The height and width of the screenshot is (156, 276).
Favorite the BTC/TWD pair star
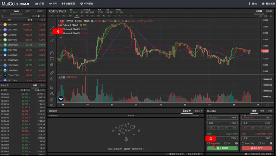(1, 25)
